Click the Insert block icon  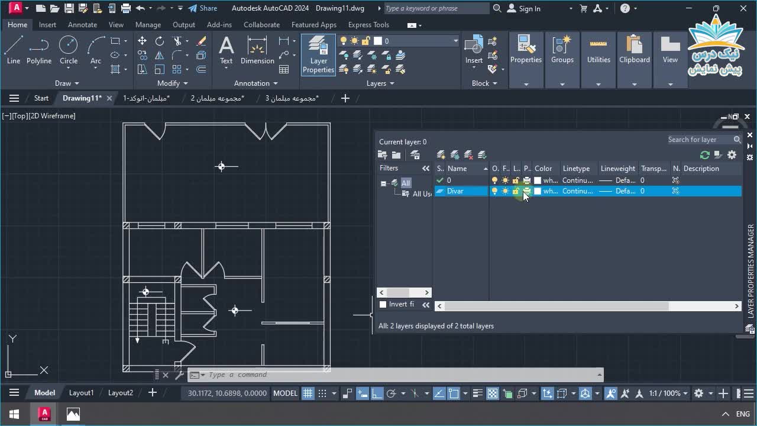coord(474,50)
